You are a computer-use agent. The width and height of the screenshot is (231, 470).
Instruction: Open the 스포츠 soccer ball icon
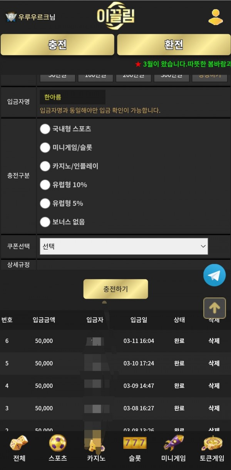point(58,443)
